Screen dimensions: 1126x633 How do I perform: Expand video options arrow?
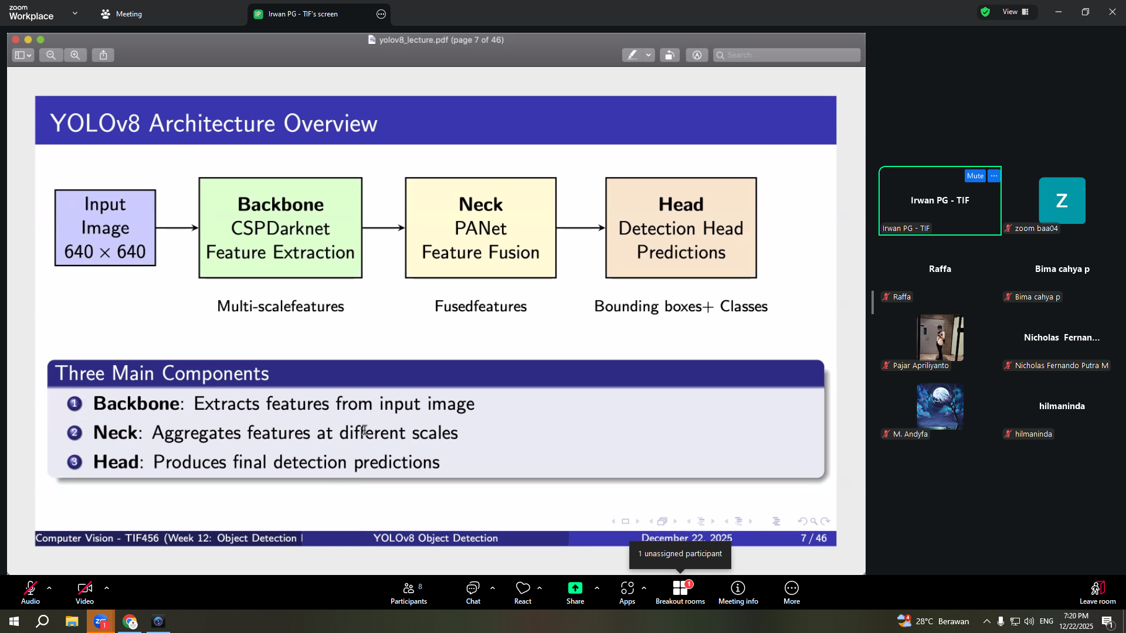[107, 588]
